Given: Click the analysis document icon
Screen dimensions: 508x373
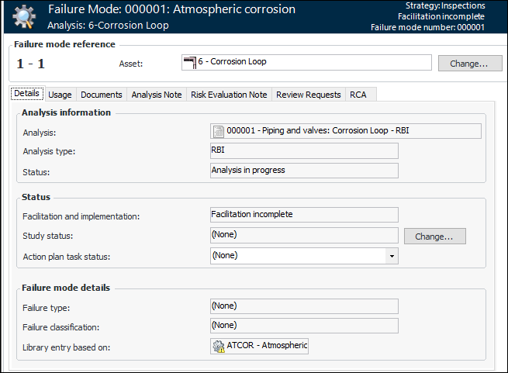Looking at the screenshot, I should pyautogui.click(x=219, y=131).
